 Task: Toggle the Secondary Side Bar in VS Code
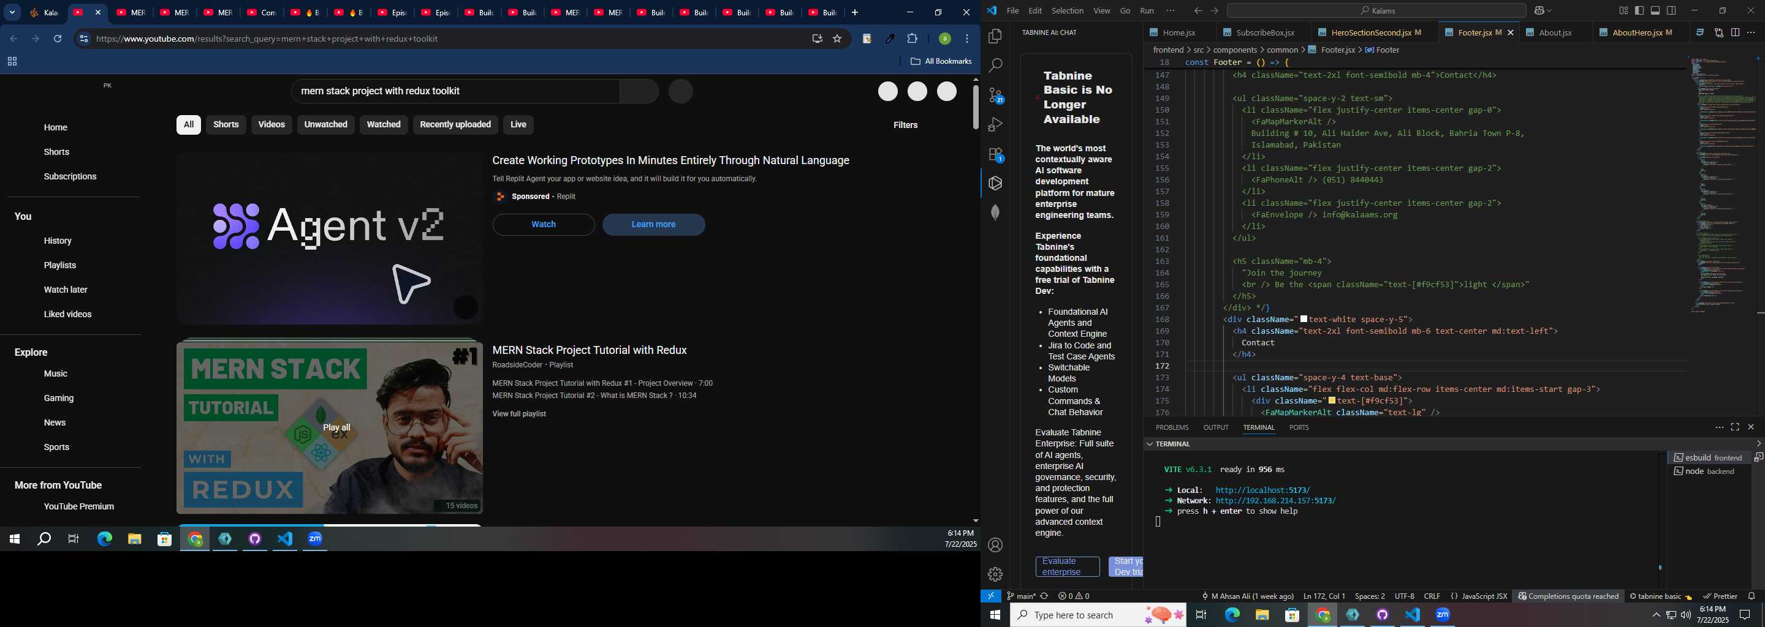(1672, 11)
